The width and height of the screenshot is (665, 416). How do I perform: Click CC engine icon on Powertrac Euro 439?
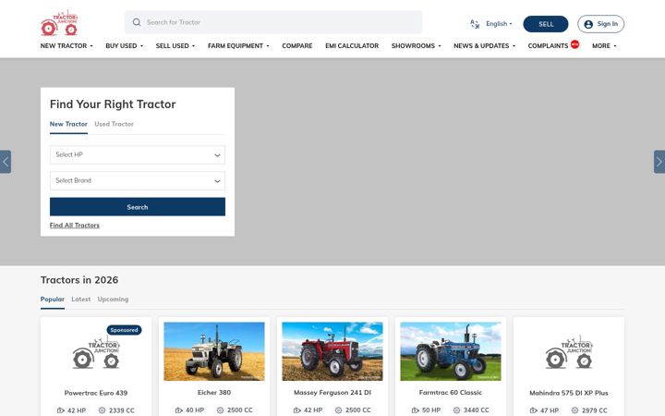[x=102, y=410]
